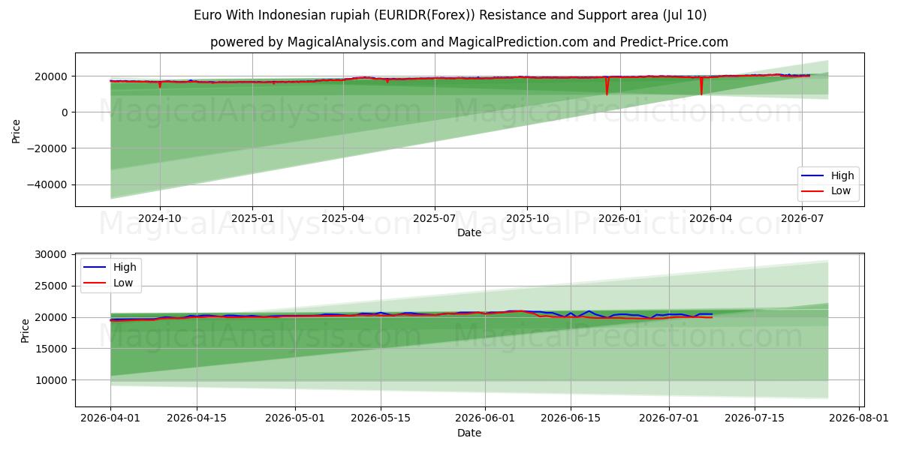Click the '2026-08-01' x-axis label
Screen dimensions: 901x450
click(x=859, y=417)
